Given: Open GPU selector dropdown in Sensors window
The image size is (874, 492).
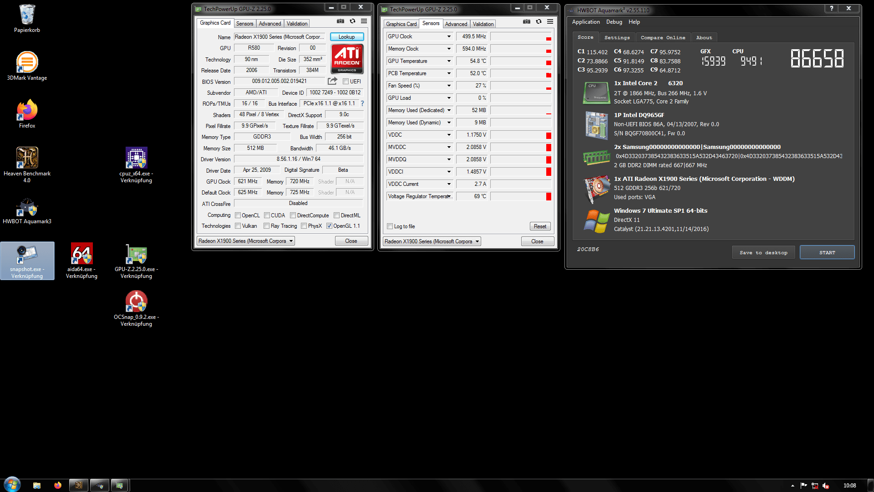Looking at the screenshot, I should tap(432, 241).
